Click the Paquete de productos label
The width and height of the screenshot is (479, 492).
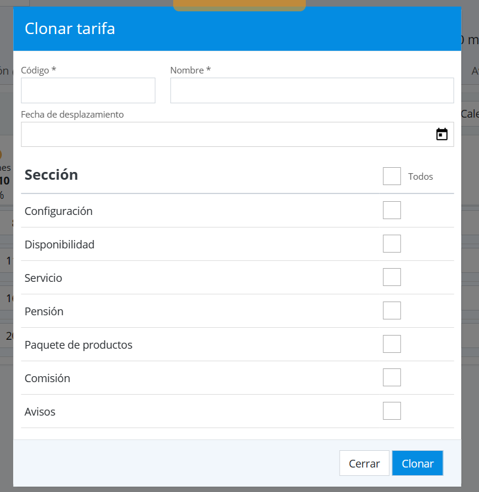78,345
